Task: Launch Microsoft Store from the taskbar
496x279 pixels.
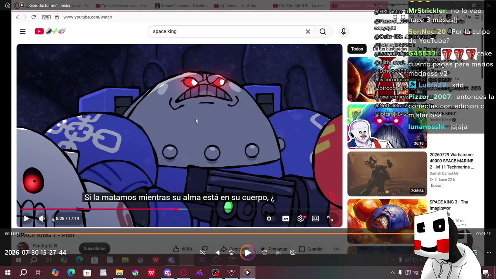Action: pos(87,273)
